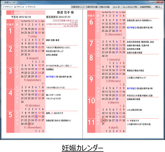The image size is (165, 152).
Task: Click the 予定日 2015/03/24 text
Action: tap(21, 17)
